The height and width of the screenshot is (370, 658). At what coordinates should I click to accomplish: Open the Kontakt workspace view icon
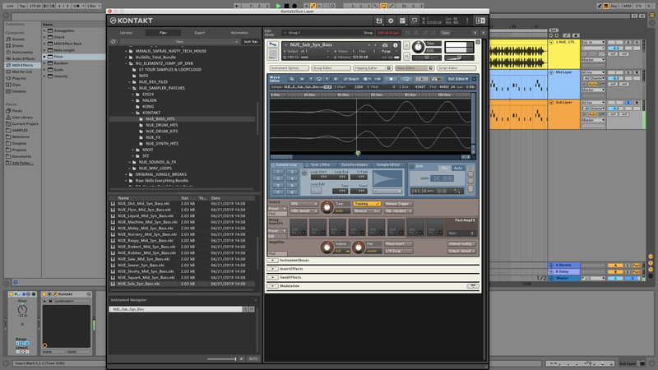pos(402,21)
